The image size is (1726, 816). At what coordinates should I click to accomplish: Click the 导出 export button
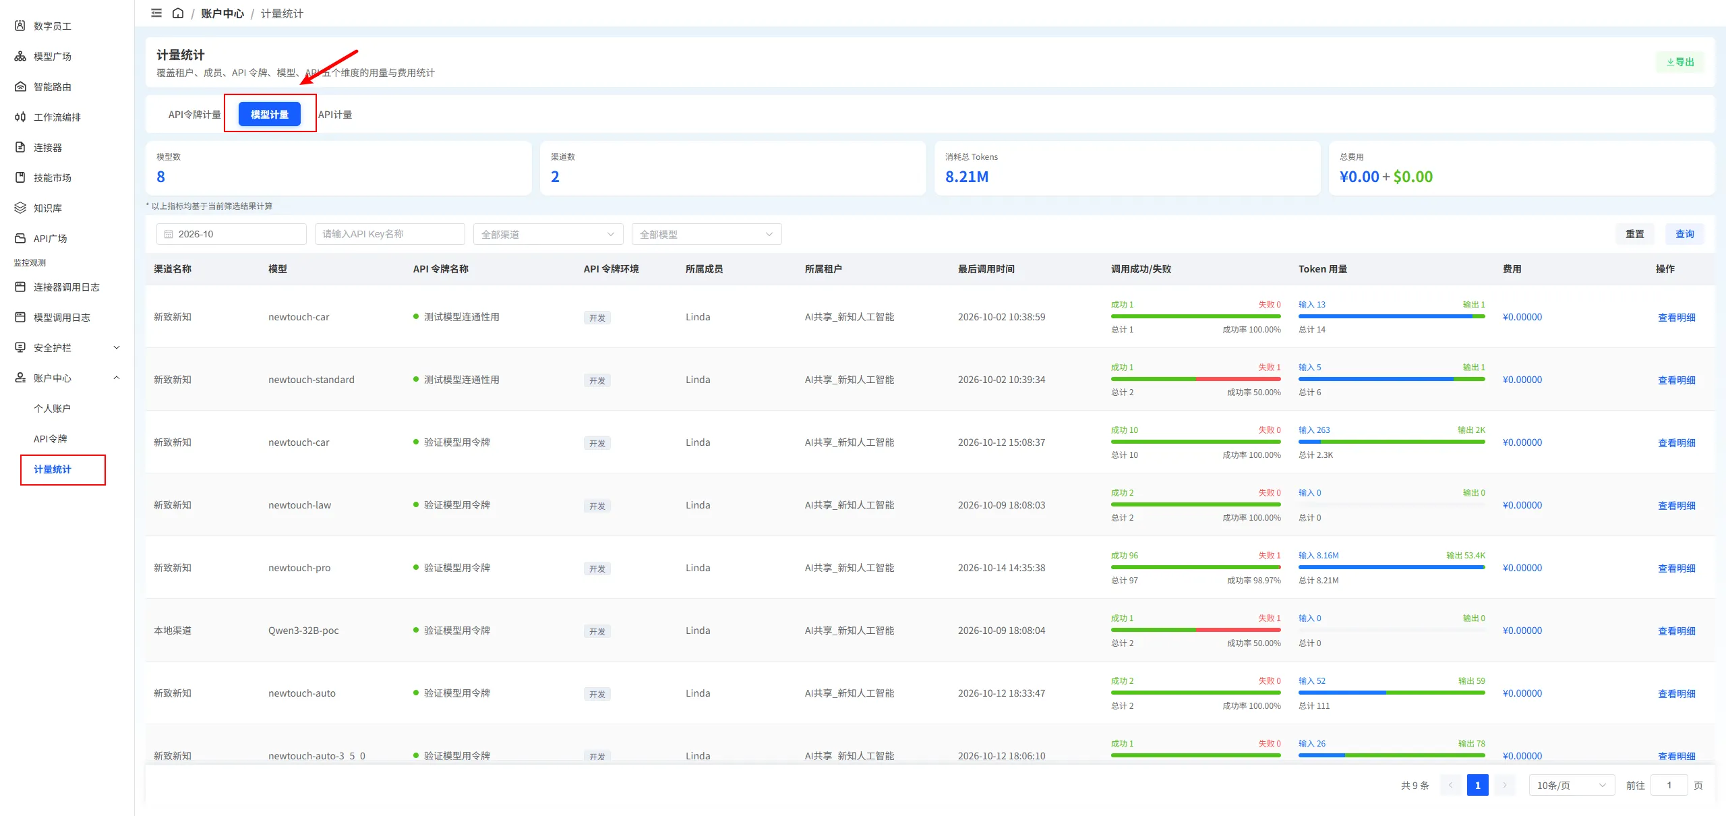point(1679,61)
